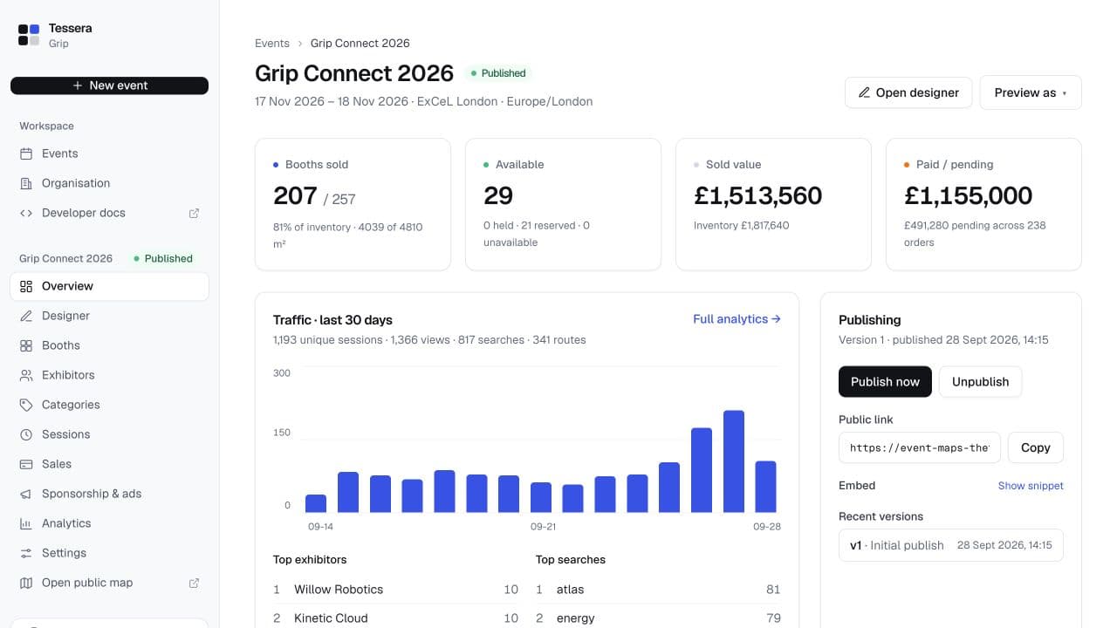Click the Analytics bar chart icon
Screen dimensions: 1117x628
click(x=26, y=523)
